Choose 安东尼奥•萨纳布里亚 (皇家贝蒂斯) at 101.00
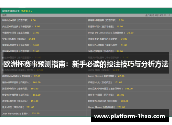Screen dimensions: 172x125 129,89
